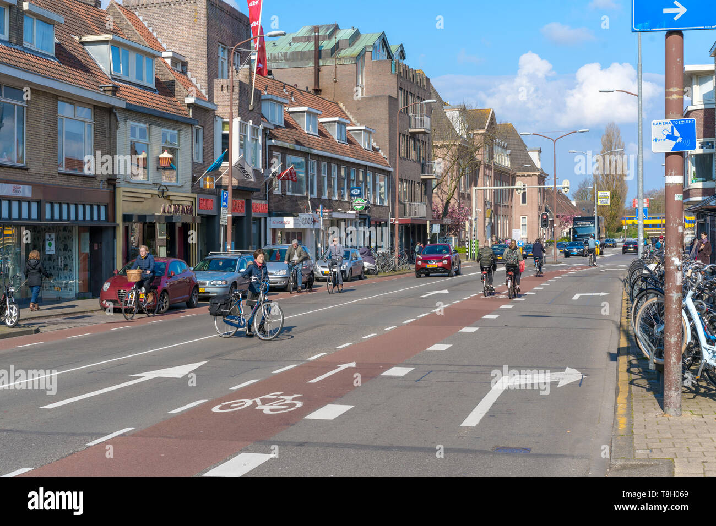Viewport: 716px width, 526px height.
Task: Click the cupcake-shaped shop sign
Action: pos(166,159)
